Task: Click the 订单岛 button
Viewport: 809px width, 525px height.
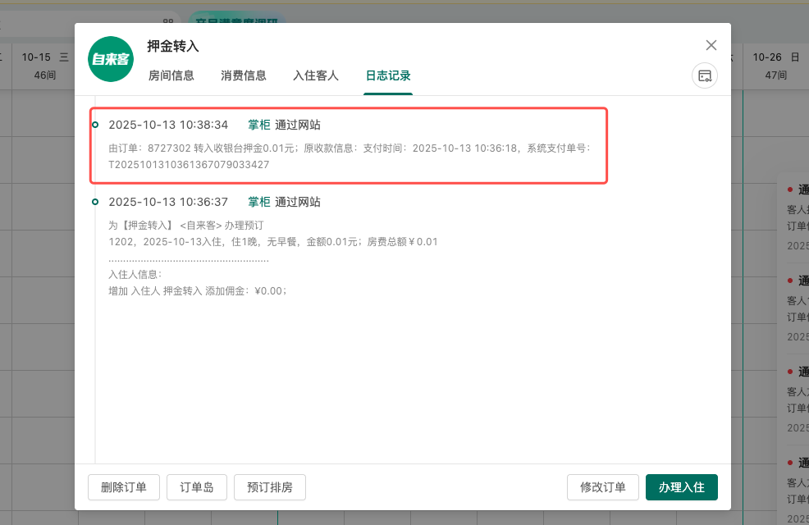Action: [x=197, y=487]
